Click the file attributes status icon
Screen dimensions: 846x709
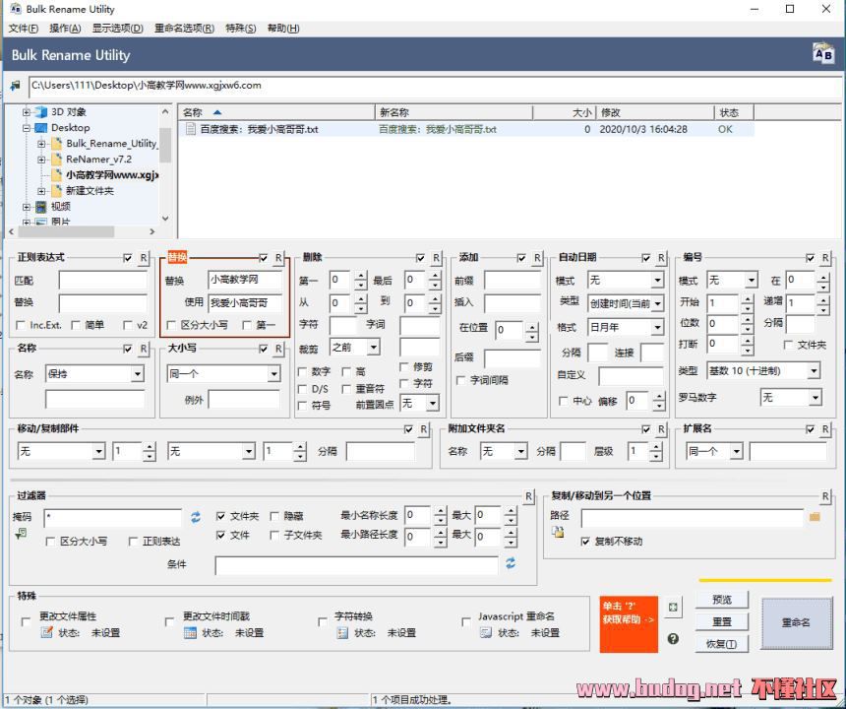point(47,632)
